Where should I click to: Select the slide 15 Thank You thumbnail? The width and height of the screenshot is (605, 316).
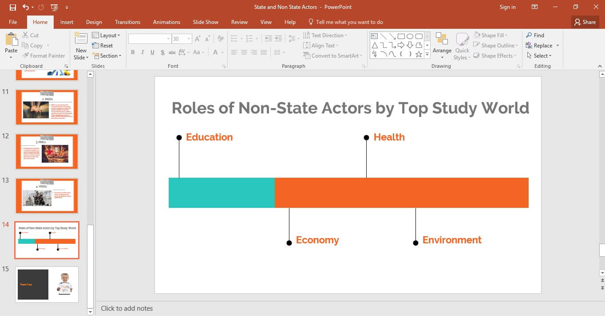pos(47,284)
